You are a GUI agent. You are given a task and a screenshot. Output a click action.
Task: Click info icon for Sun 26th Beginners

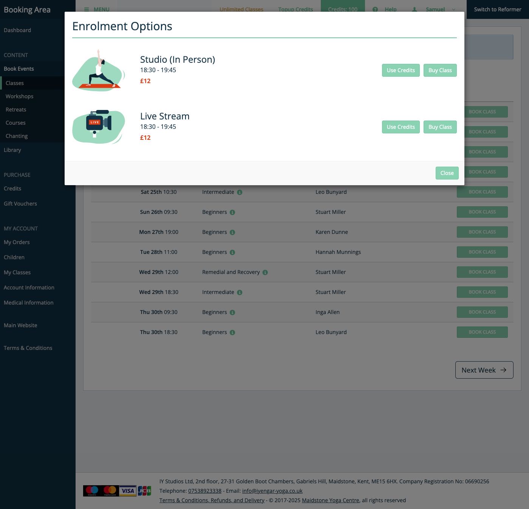pos(232,212)
